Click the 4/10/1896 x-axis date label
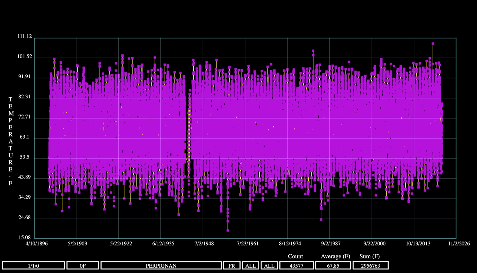Viewport: 477px width, 273px height. (x=37, y=243)
